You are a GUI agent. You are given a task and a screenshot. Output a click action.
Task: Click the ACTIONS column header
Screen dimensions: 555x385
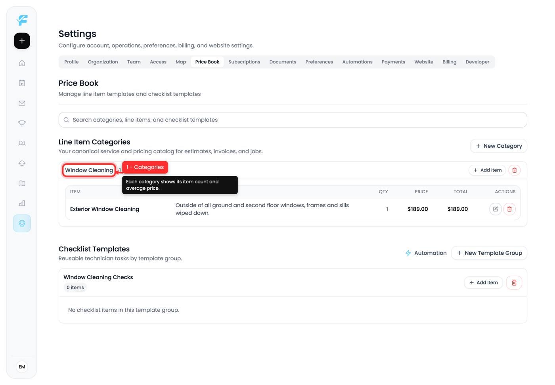[505, 192]
